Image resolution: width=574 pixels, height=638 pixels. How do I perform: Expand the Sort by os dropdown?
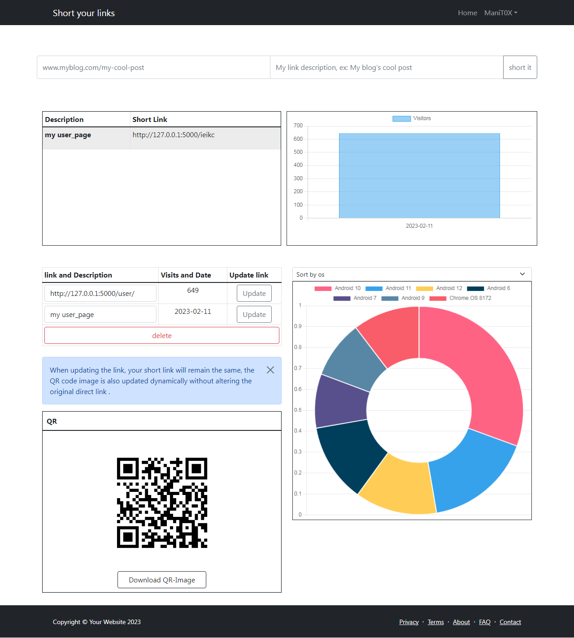(x=412, y=274)
